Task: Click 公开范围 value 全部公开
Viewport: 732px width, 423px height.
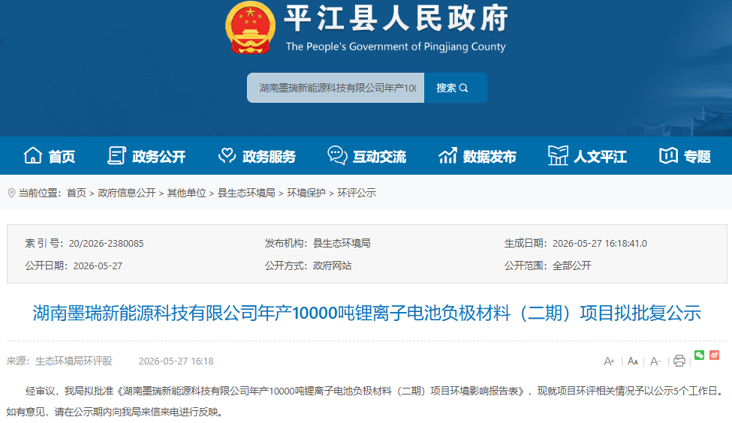Action: [572, 265]
